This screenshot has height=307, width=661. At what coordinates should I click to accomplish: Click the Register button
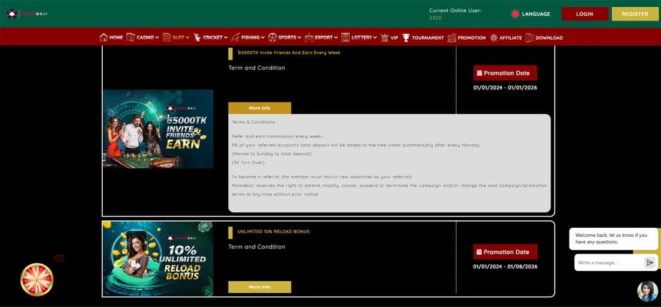click(635, 14)
